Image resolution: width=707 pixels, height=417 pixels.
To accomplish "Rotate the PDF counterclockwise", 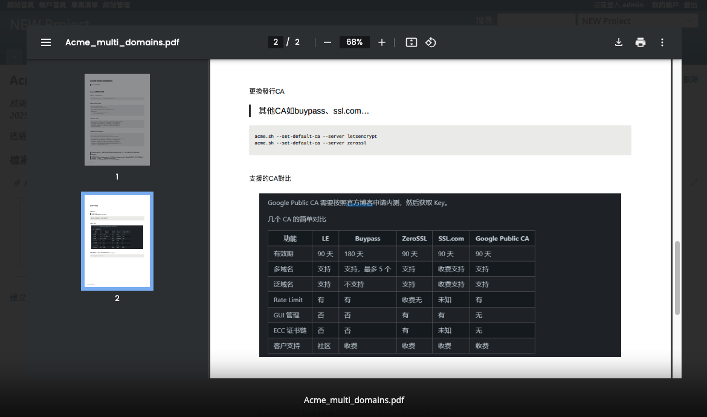I will [431, 42].
